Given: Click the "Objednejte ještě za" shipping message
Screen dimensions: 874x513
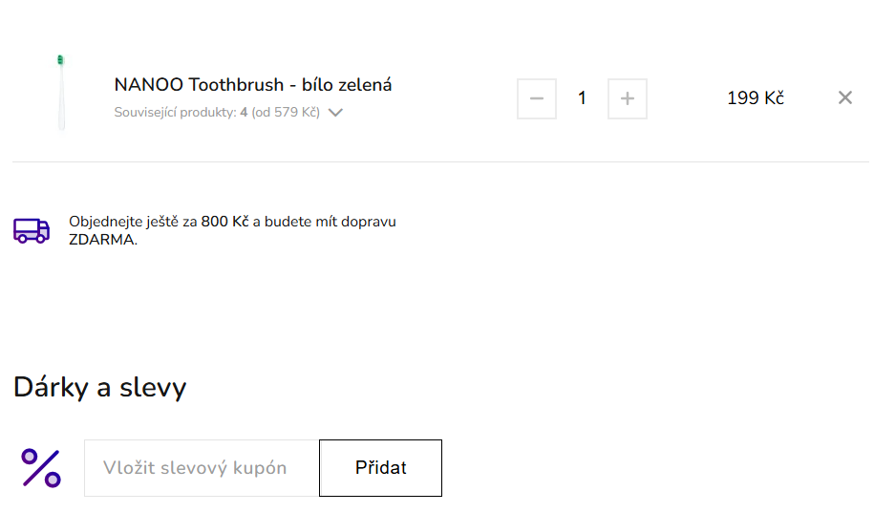Looking at the screenshot, I should tap(133, 222).
